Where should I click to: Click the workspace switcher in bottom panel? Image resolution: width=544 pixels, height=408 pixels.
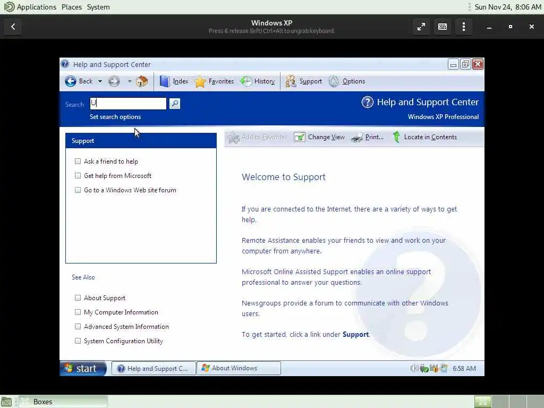pyautogui.click(x=508, y=402)
